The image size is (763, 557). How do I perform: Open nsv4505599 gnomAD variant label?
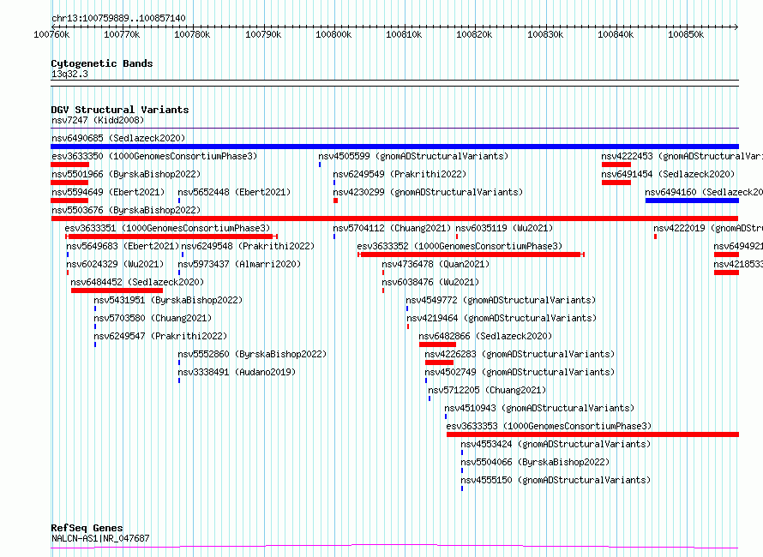tap(413, 156)
